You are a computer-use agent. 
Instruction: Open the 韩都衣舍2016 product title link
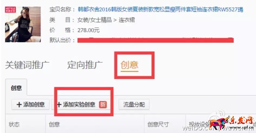tap(160, 9)
